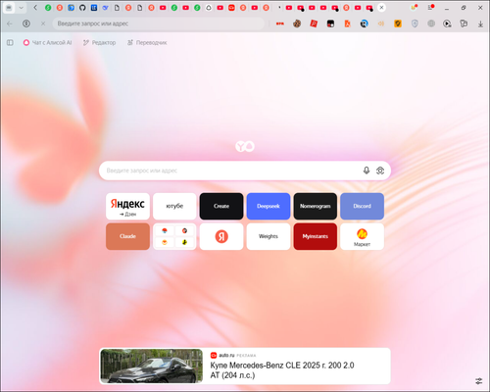Close the active tab with its X
The height and width of the screenshot is (392, 490).
tap(381, 8)
